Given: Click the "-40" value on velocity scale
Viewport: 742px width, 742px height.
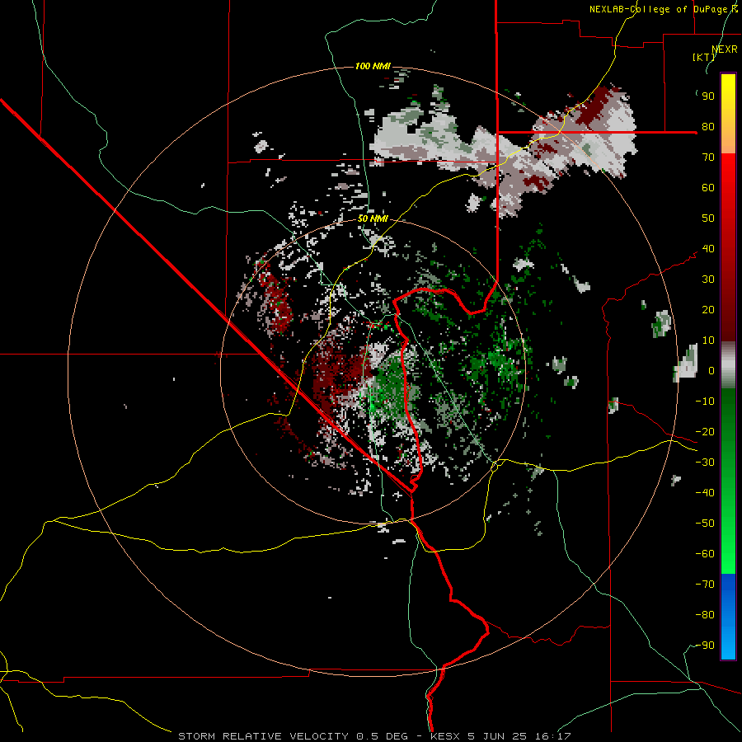Looking at the screenshot, I should click(x=705, y=493).
